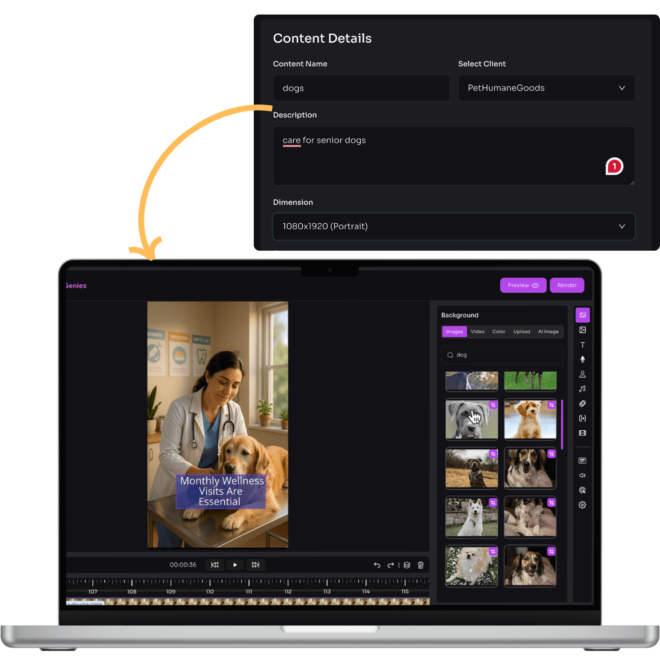Image resolution: width=660 pixels, height=660 pixels.
Task: Click the redo arrow icon
Action: pos(391,565)
